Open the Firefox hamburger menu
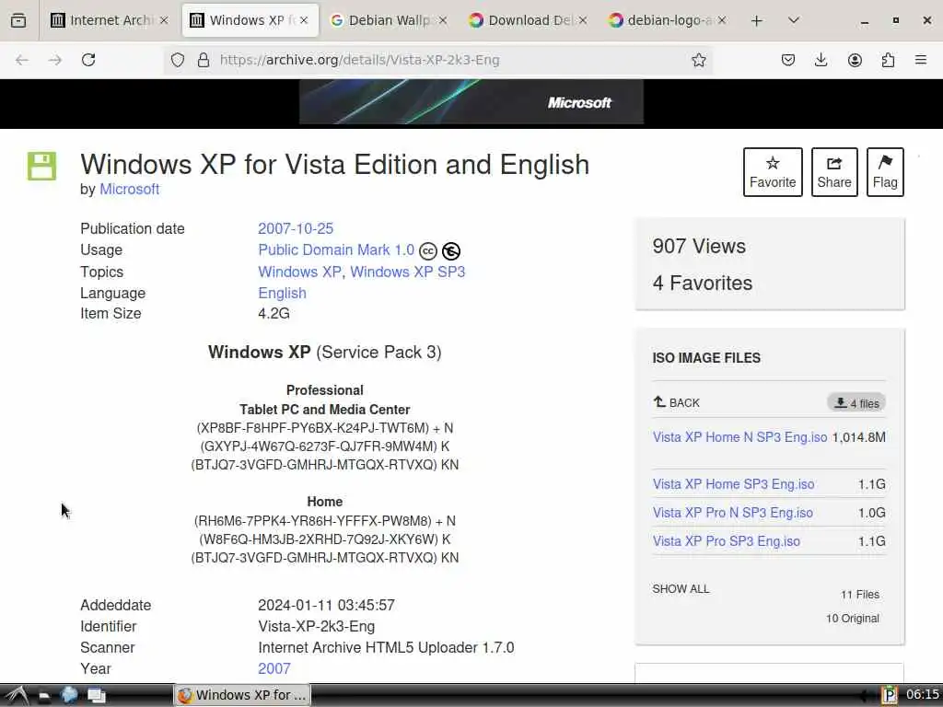This screenshot has width=943, height=707. point(921,60)
